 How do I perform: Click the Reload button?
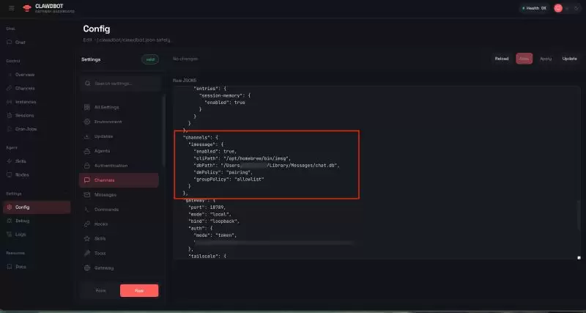(502, 59)
